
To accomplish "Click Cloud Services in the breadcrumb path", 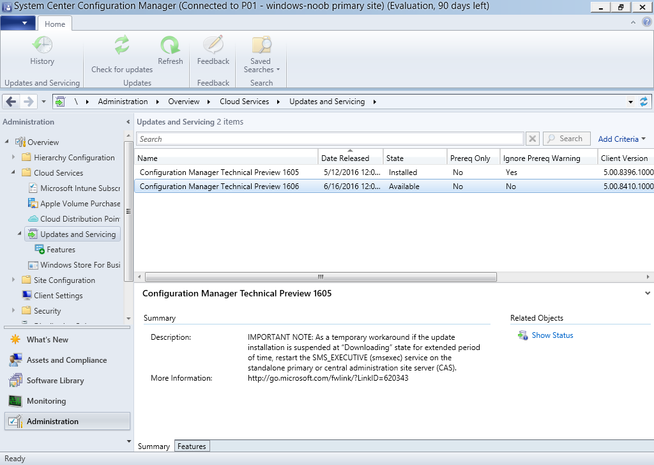I will pyautogui.click(x=245, y=102).
